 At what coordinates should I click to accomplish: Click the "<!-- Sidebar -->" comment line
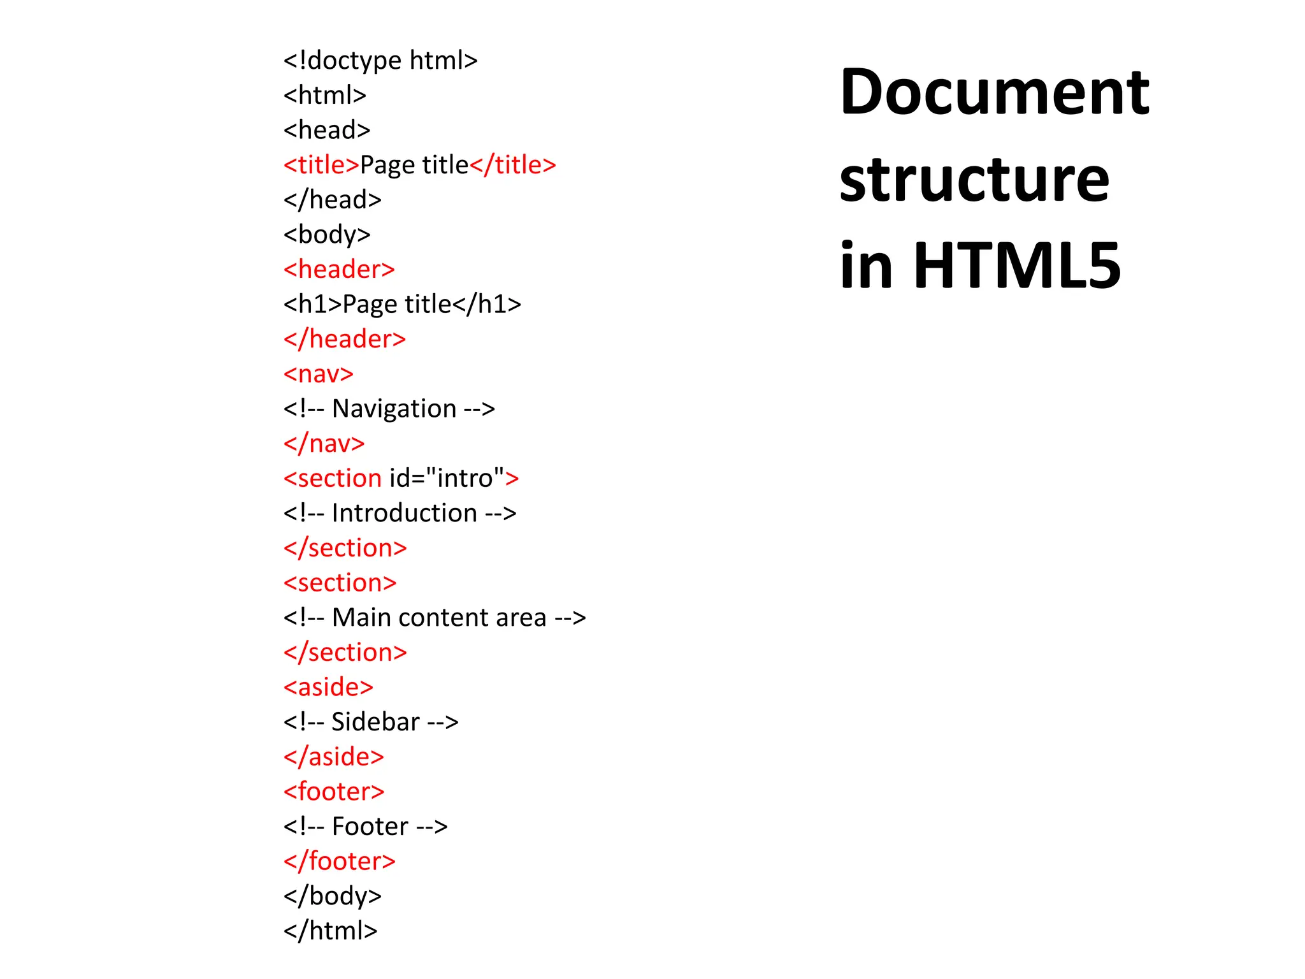[371, 722]
